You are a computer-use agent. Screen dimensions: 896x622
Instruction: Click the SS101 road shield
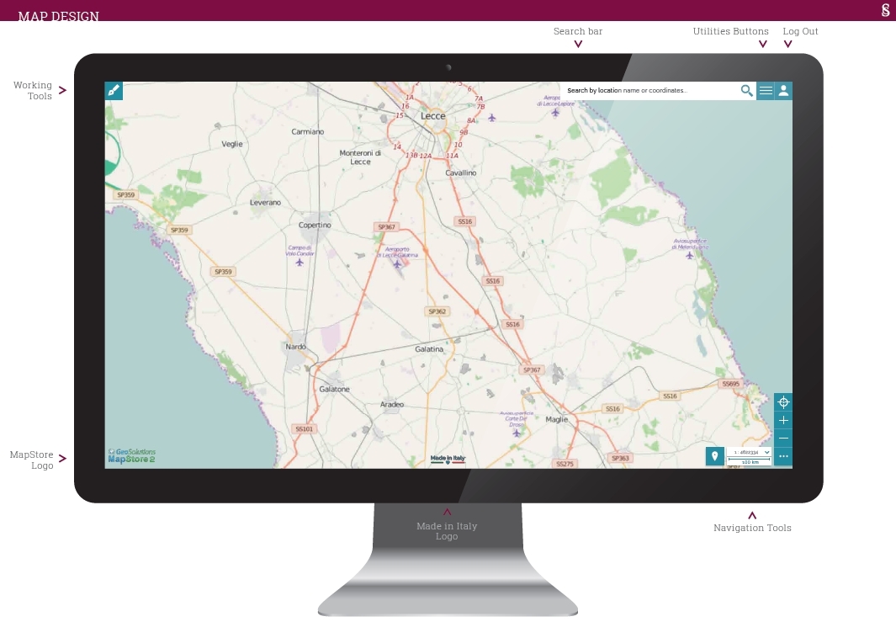[304, 428]
